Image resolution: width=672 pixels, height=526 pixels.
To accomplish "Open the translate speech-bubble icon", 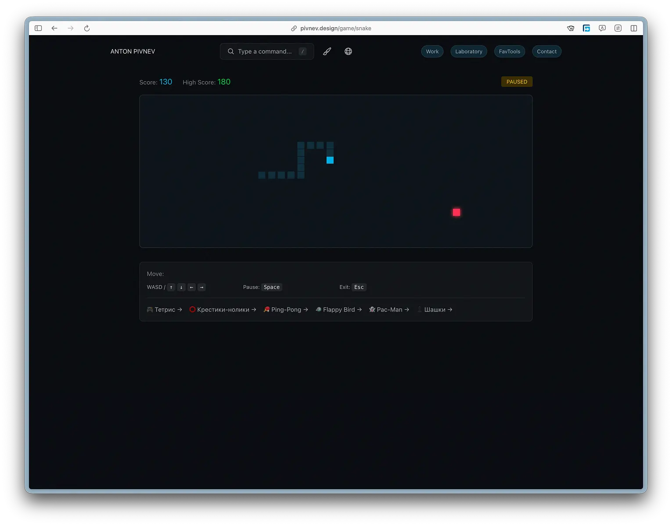I will 602,28.
